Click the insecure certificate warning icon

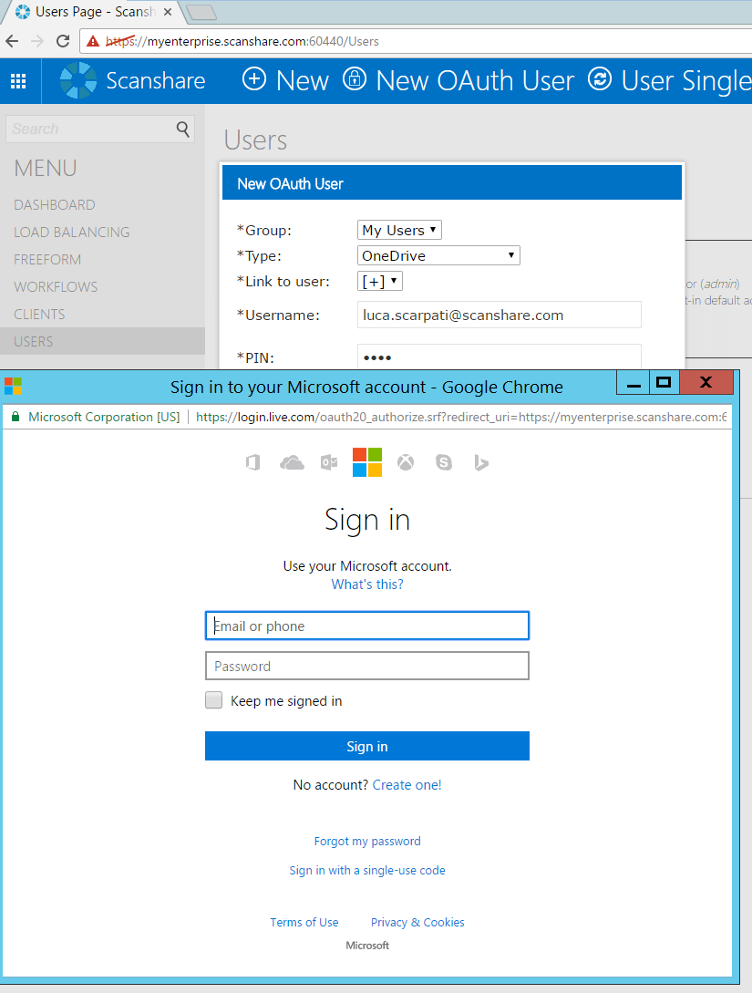tap(93, 41)
